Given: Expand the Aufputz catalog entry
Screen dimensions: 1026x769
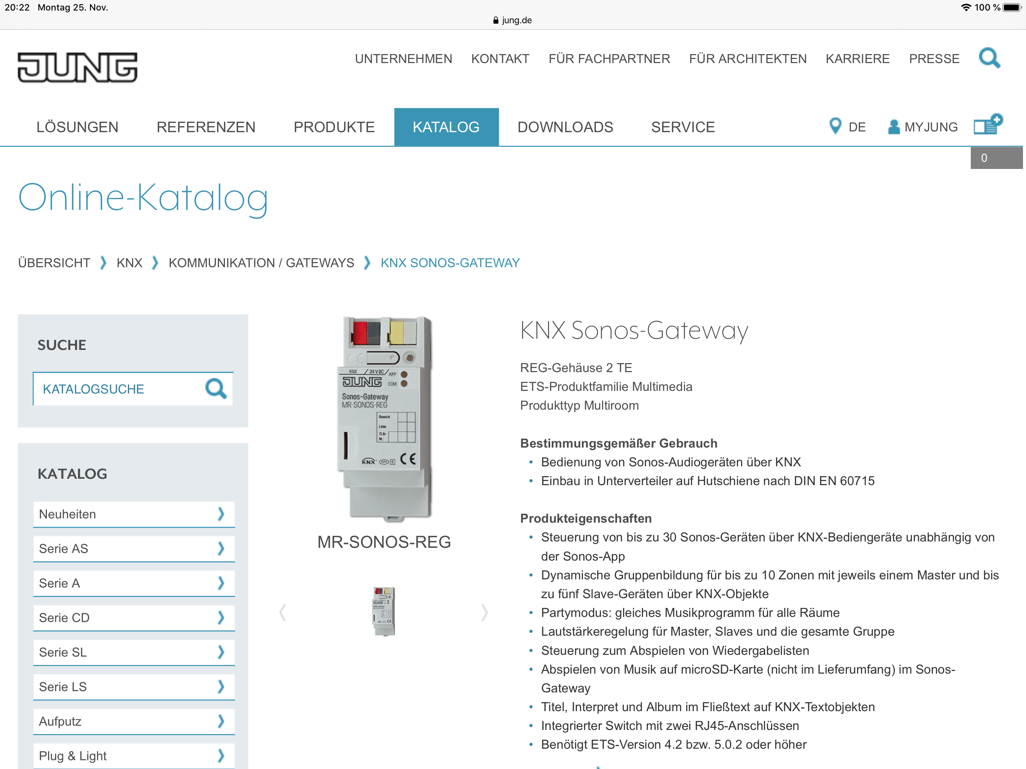Looking at the screenshot, I should pos(134,721).
